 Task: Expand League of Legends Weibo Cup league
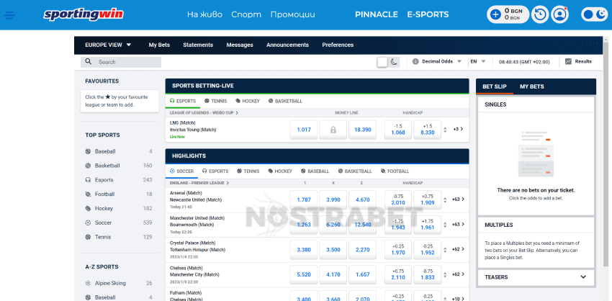click(204, 113)
